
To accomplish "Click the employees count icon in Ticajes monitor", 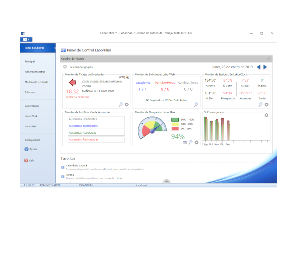I will click(x=127, y=77).
